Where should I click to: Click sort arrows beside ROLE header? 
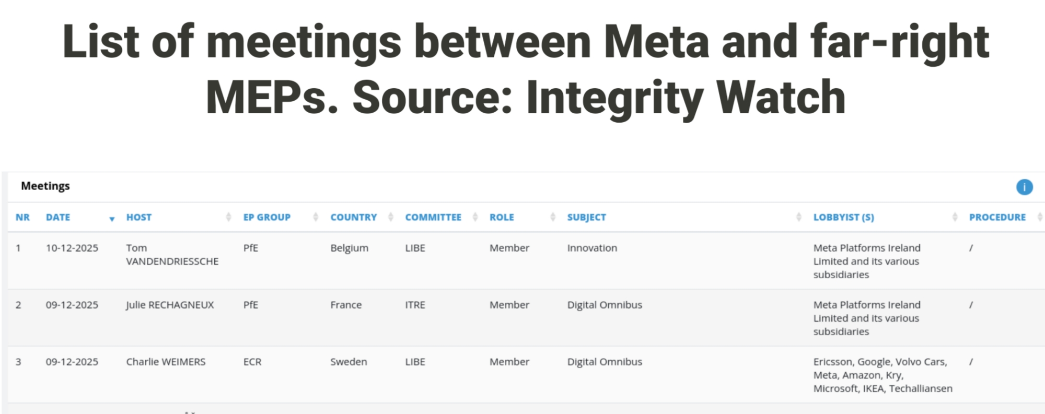[553, 217]
